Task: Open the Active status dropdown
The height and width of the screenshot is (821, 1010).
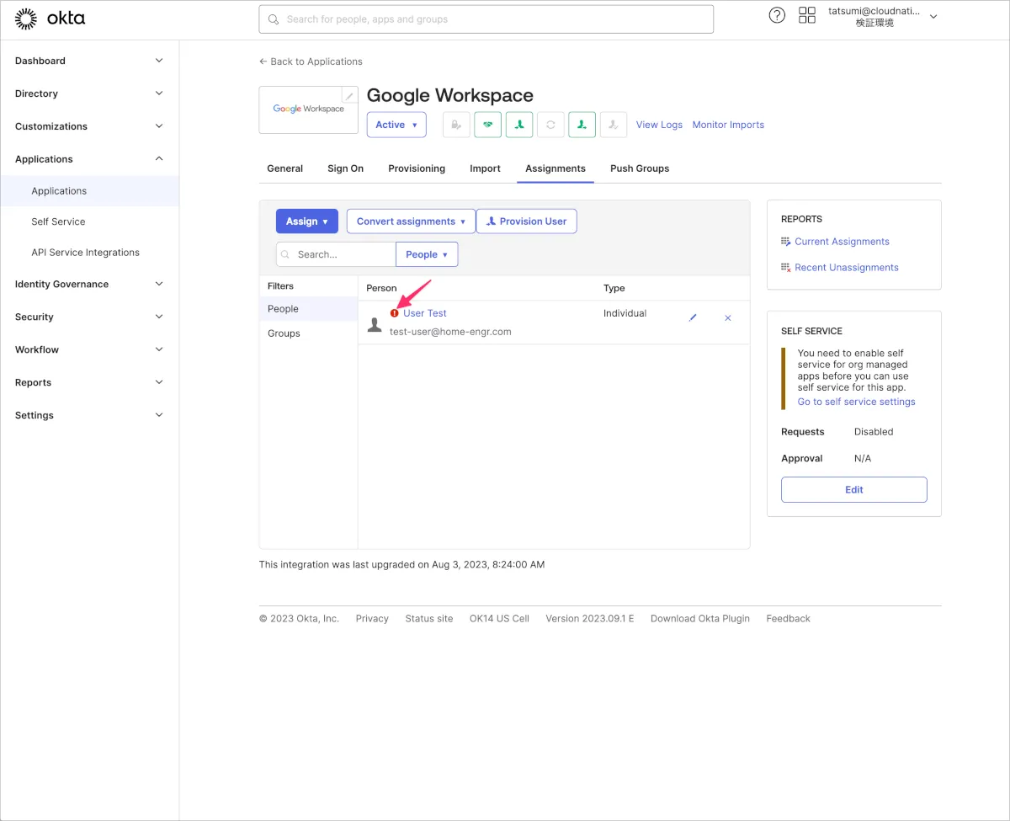Action: (x=396, y=125)
